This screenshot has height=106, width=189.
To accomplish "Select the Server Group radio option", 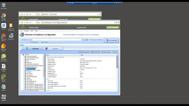I will point(45,42).
